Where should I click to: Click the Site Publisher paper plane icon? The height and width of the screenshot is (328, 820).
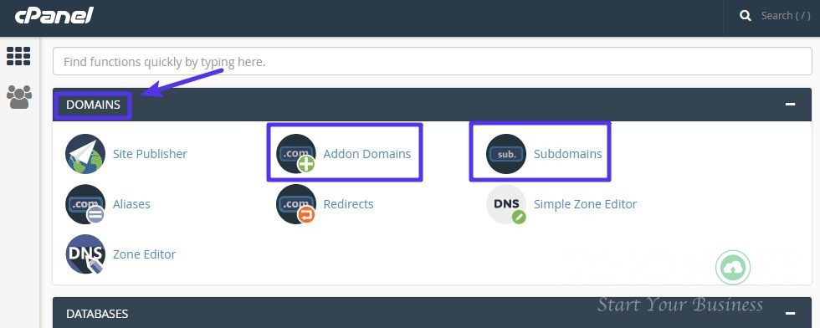click(85, 154)
